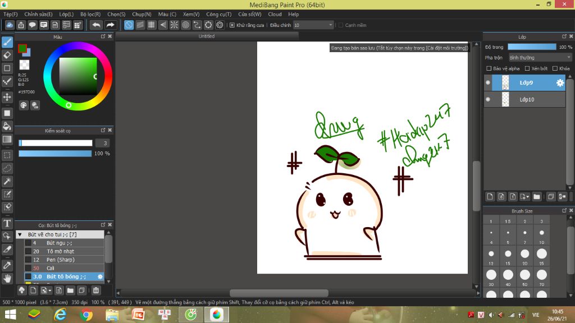Open Google Chrome from the taskbar
The height and width of the screenshot is (323, 575).
click(86, 315)
